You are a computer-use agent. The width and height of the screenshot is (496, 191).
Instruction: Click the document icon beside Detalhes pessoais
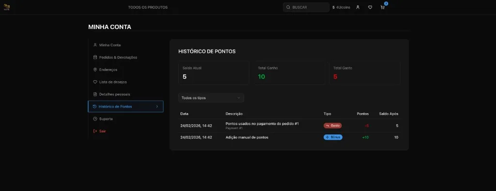click(95, 94)
